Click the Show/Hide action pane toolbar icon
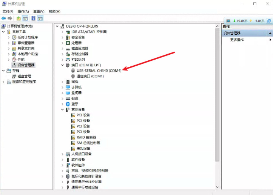The image size is (273, 195). [x=40, y=18]
